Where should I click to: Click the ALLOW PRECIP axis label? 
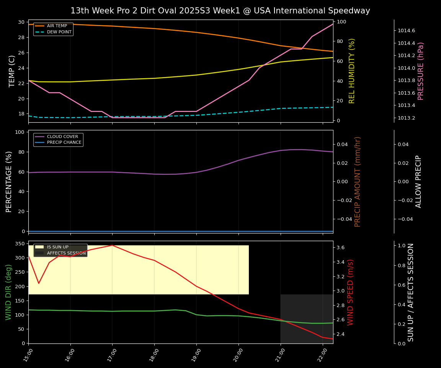point(418,182)
